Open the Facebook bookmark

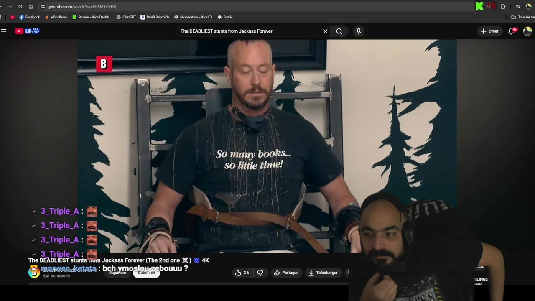pyautogui.click(x=30, y=17)
